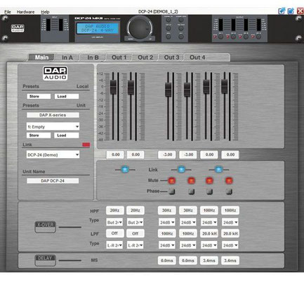Select the Main tab
This screenshot has width=304, height=281.
pyautogui.click(x=41, y=58)
